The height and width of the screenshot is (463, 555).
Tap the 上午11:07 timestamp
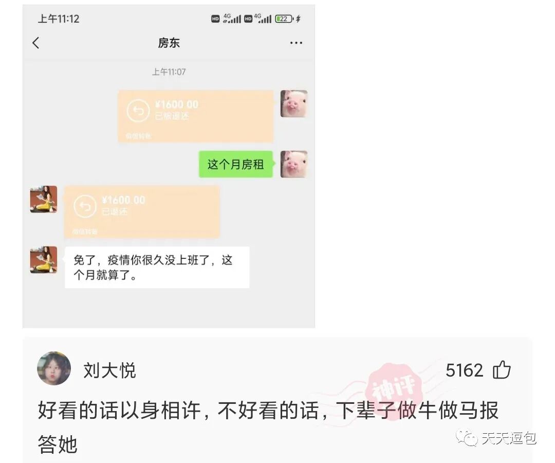point(169,72)
